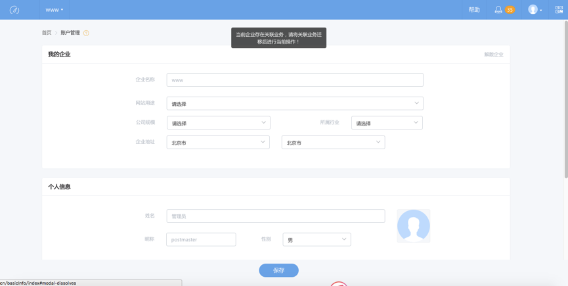Open the 网站用途 dropdown

[295, 103]
